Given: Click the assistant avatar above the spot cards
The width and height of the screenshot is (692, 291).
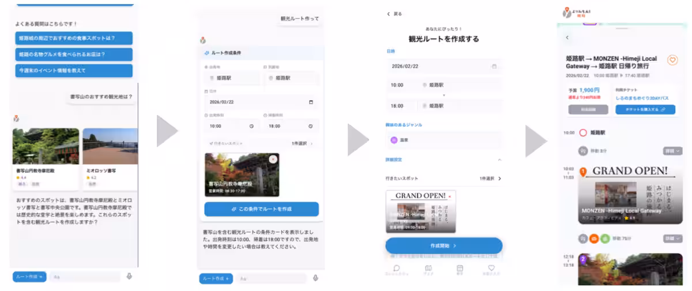Looking at the screenshot, I should click(x=16, y=119).
